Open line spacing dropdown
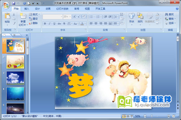Image resolution: width=181 pixels, height=120 pixels. pos(116,17)
